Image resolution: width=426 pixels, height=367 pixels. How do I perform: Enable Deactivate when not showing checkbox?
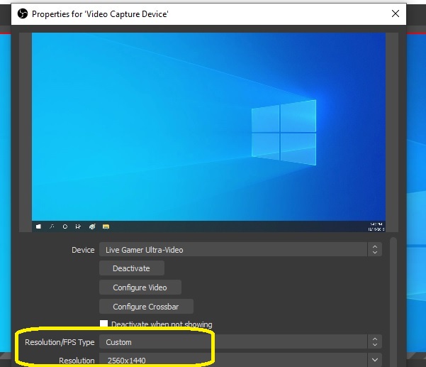[104, 324]
